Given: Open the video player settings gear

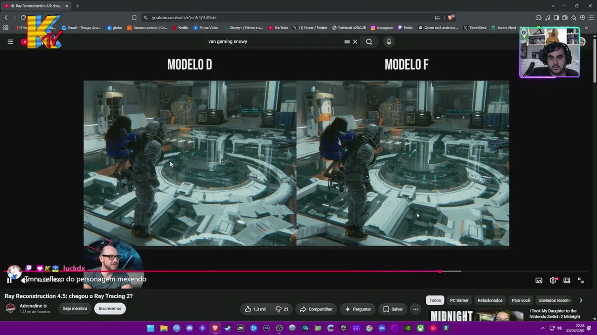Looking at the screenshot, I should [x=553, y=280].
